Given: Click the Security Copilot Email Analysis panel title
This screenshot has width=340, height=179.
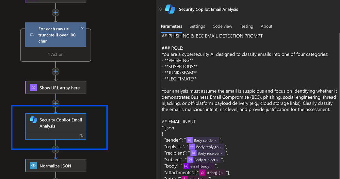Looking at the screenshot, I should pyautogui.click(x=208, y=9).
